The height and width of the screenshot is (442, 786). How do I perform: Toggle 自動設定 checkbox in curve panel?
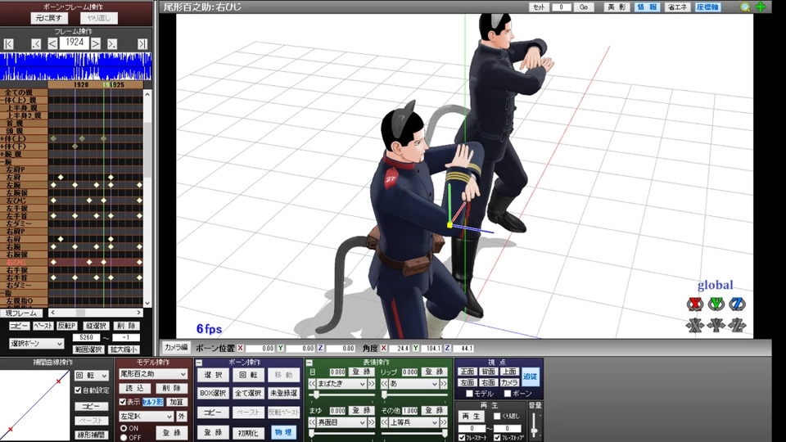pyautogui.click(x=79, y=390)
